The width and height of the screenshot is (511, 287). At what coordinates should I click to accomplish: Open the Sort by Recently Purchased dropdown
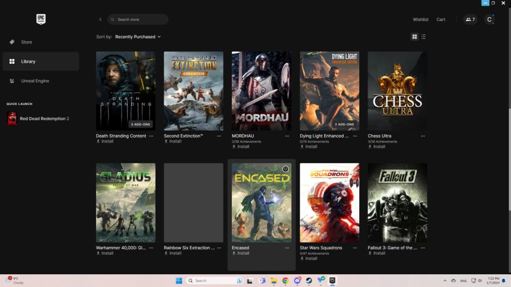pyautogui.click(x=137, y=37)
